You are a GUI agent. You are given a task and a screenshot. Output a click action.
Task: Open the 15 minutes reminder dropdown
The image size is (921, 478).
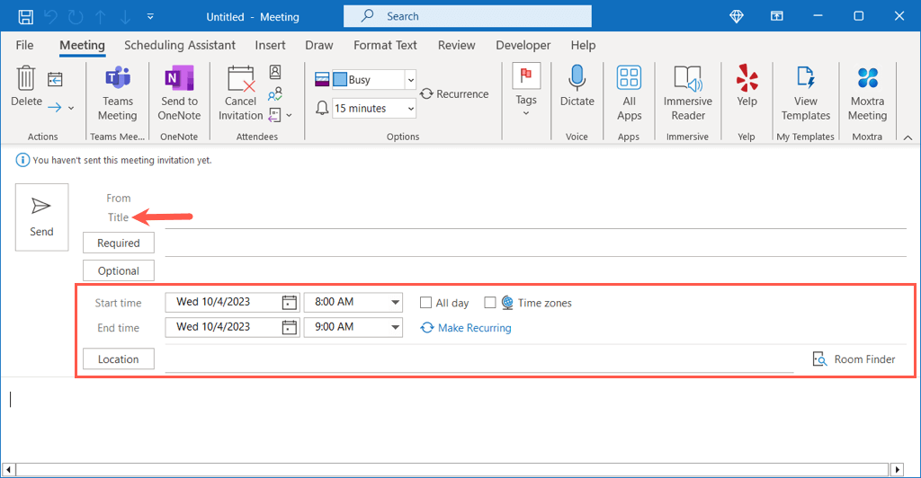(x=410, y=109)
